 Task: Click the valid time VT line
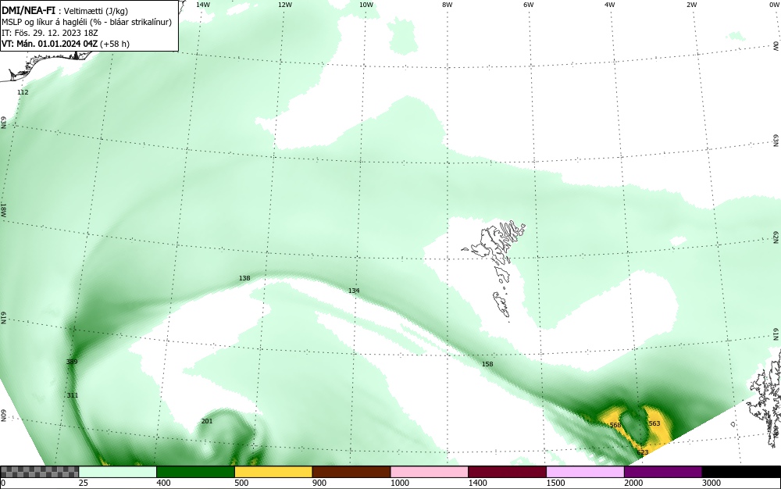(66, 44)
